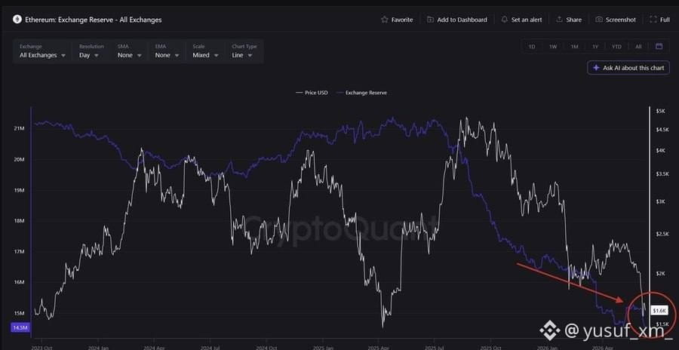Click the Full screen expand icon
The image size is (679, 350).
[x=653, y=20]
